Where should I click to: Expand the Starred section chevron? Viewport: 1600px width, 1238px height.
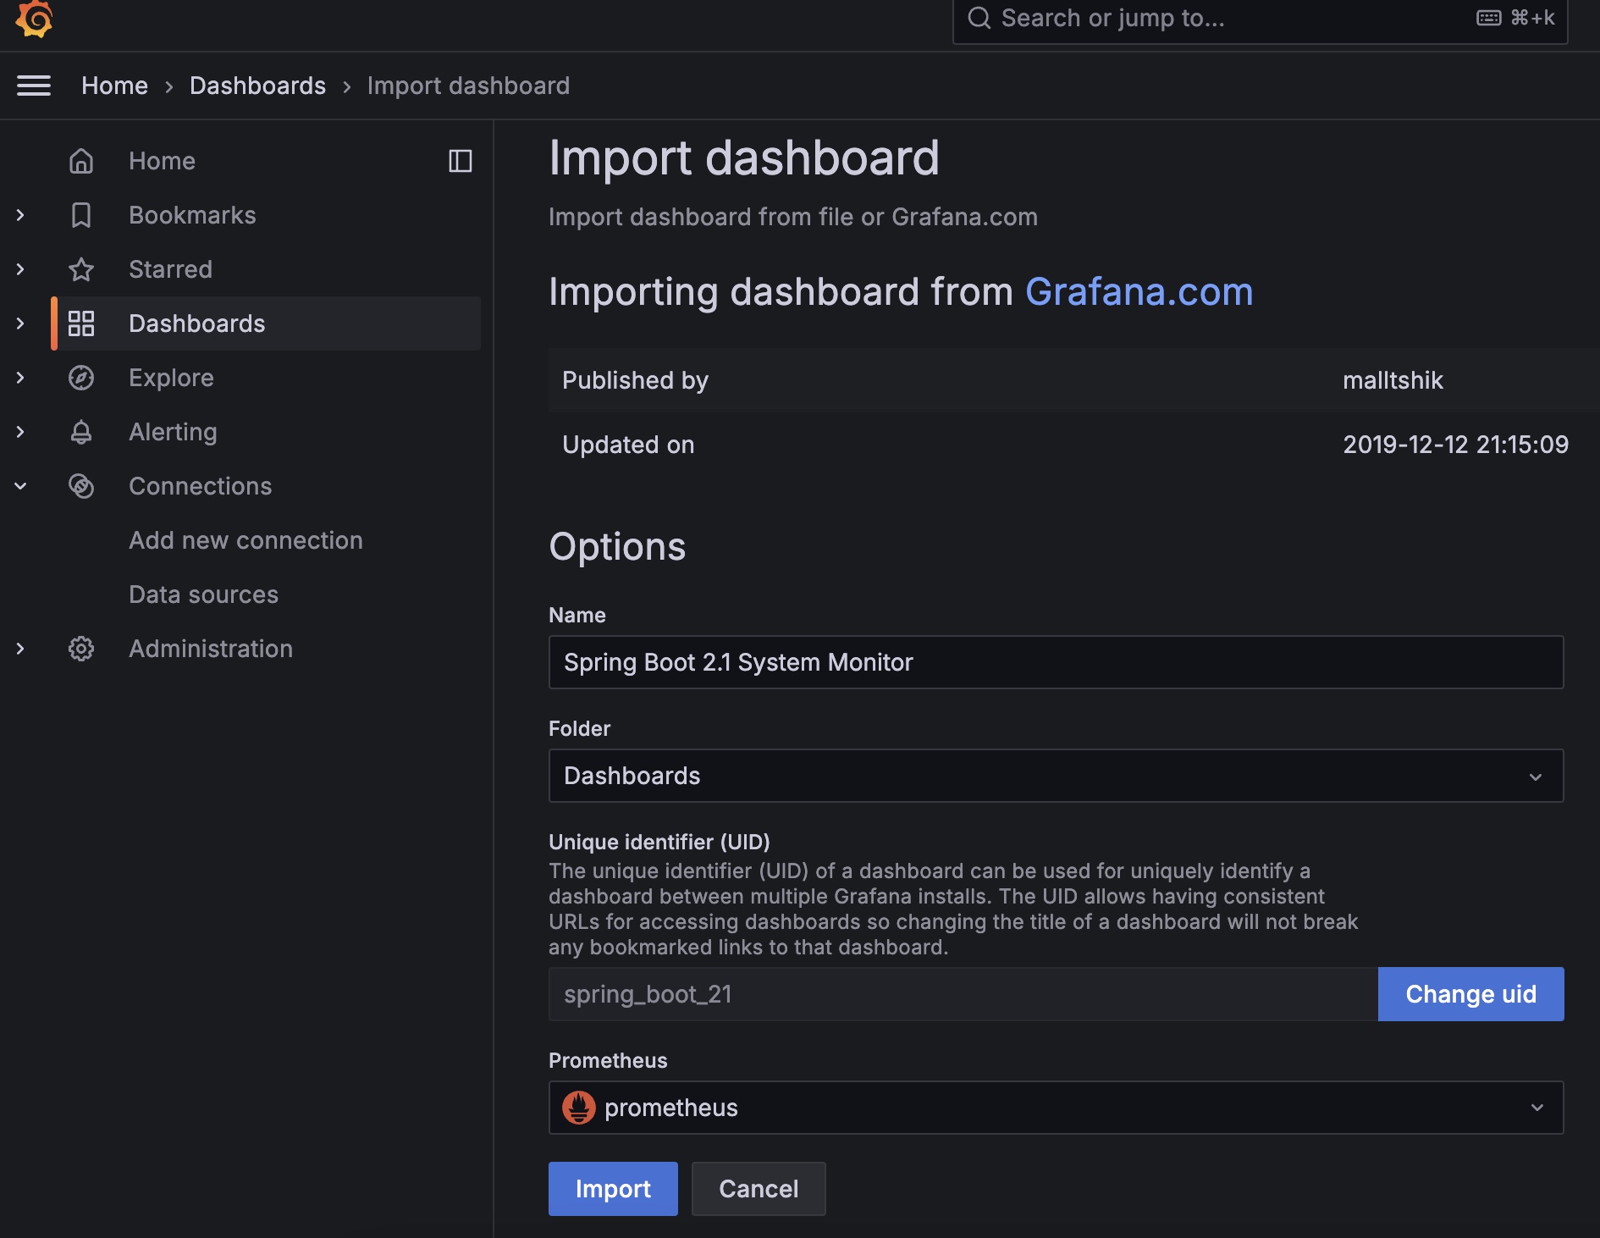coord(20,269)
